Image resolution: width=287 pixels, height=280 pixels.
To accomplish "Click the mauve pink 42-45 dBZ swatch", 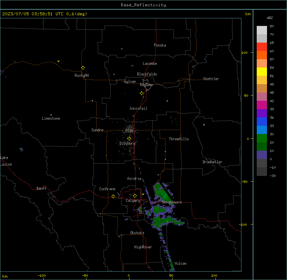I will click(262, 97).
